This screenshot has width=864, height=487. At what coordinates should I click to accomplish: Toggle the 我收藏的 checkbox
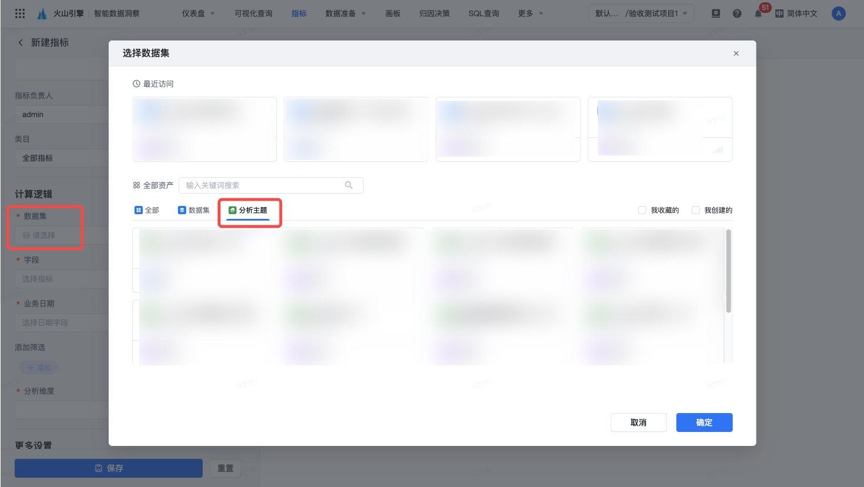click(642, 210)
